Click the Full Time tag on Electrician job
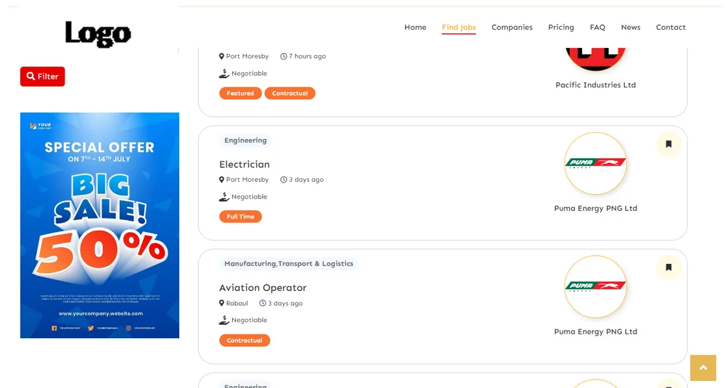727x388 pixels. [x=240, y=216]
